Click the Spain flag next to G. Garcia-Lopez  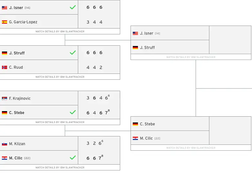5,22
